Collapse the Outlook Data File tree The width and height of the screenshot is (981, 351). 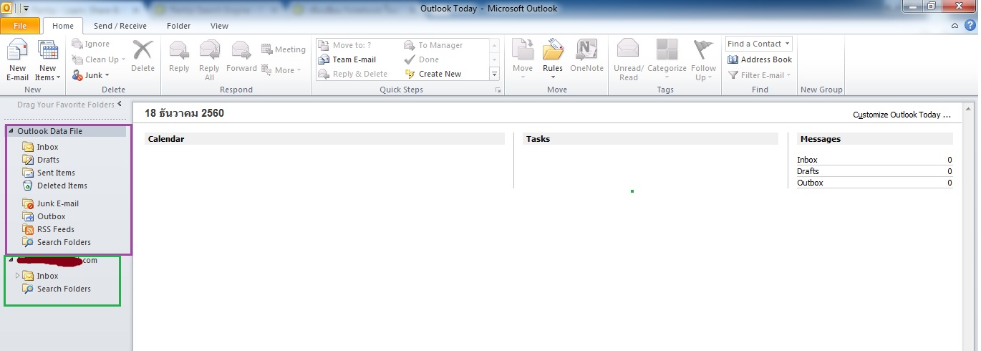[11, 131]
